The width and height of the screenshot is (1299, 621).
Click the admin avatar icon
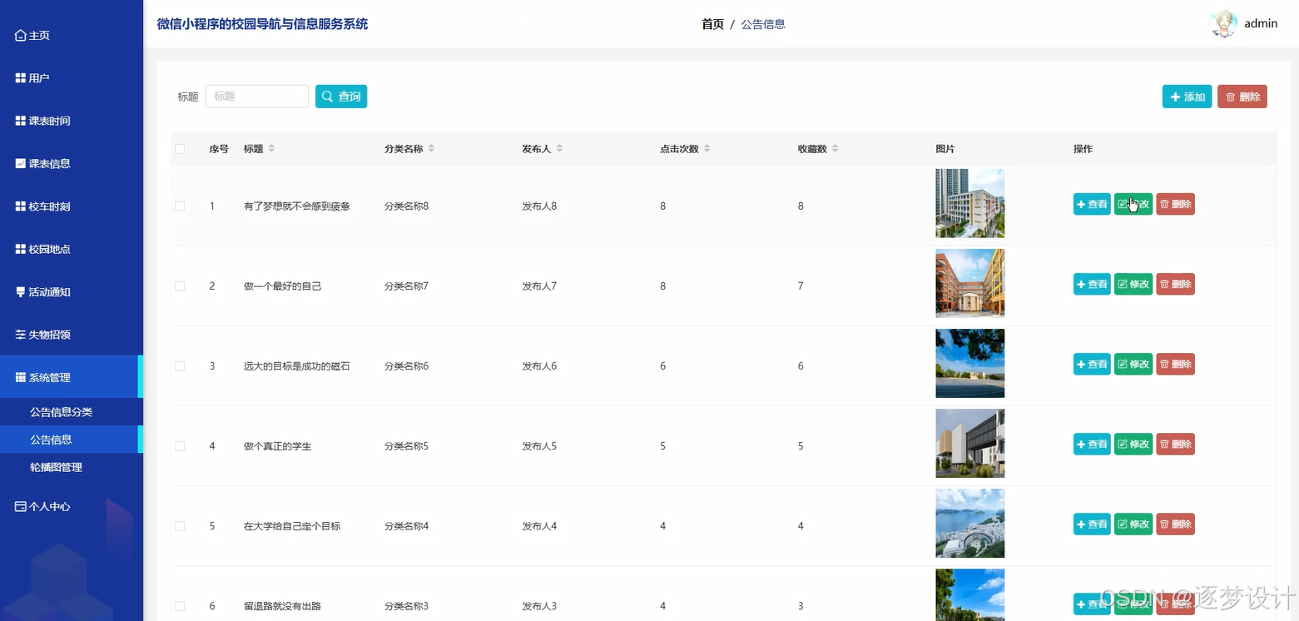(x=1223, y=23)
